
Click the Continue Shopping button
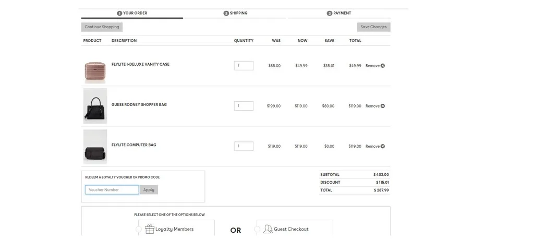click(x=102, y=27)
